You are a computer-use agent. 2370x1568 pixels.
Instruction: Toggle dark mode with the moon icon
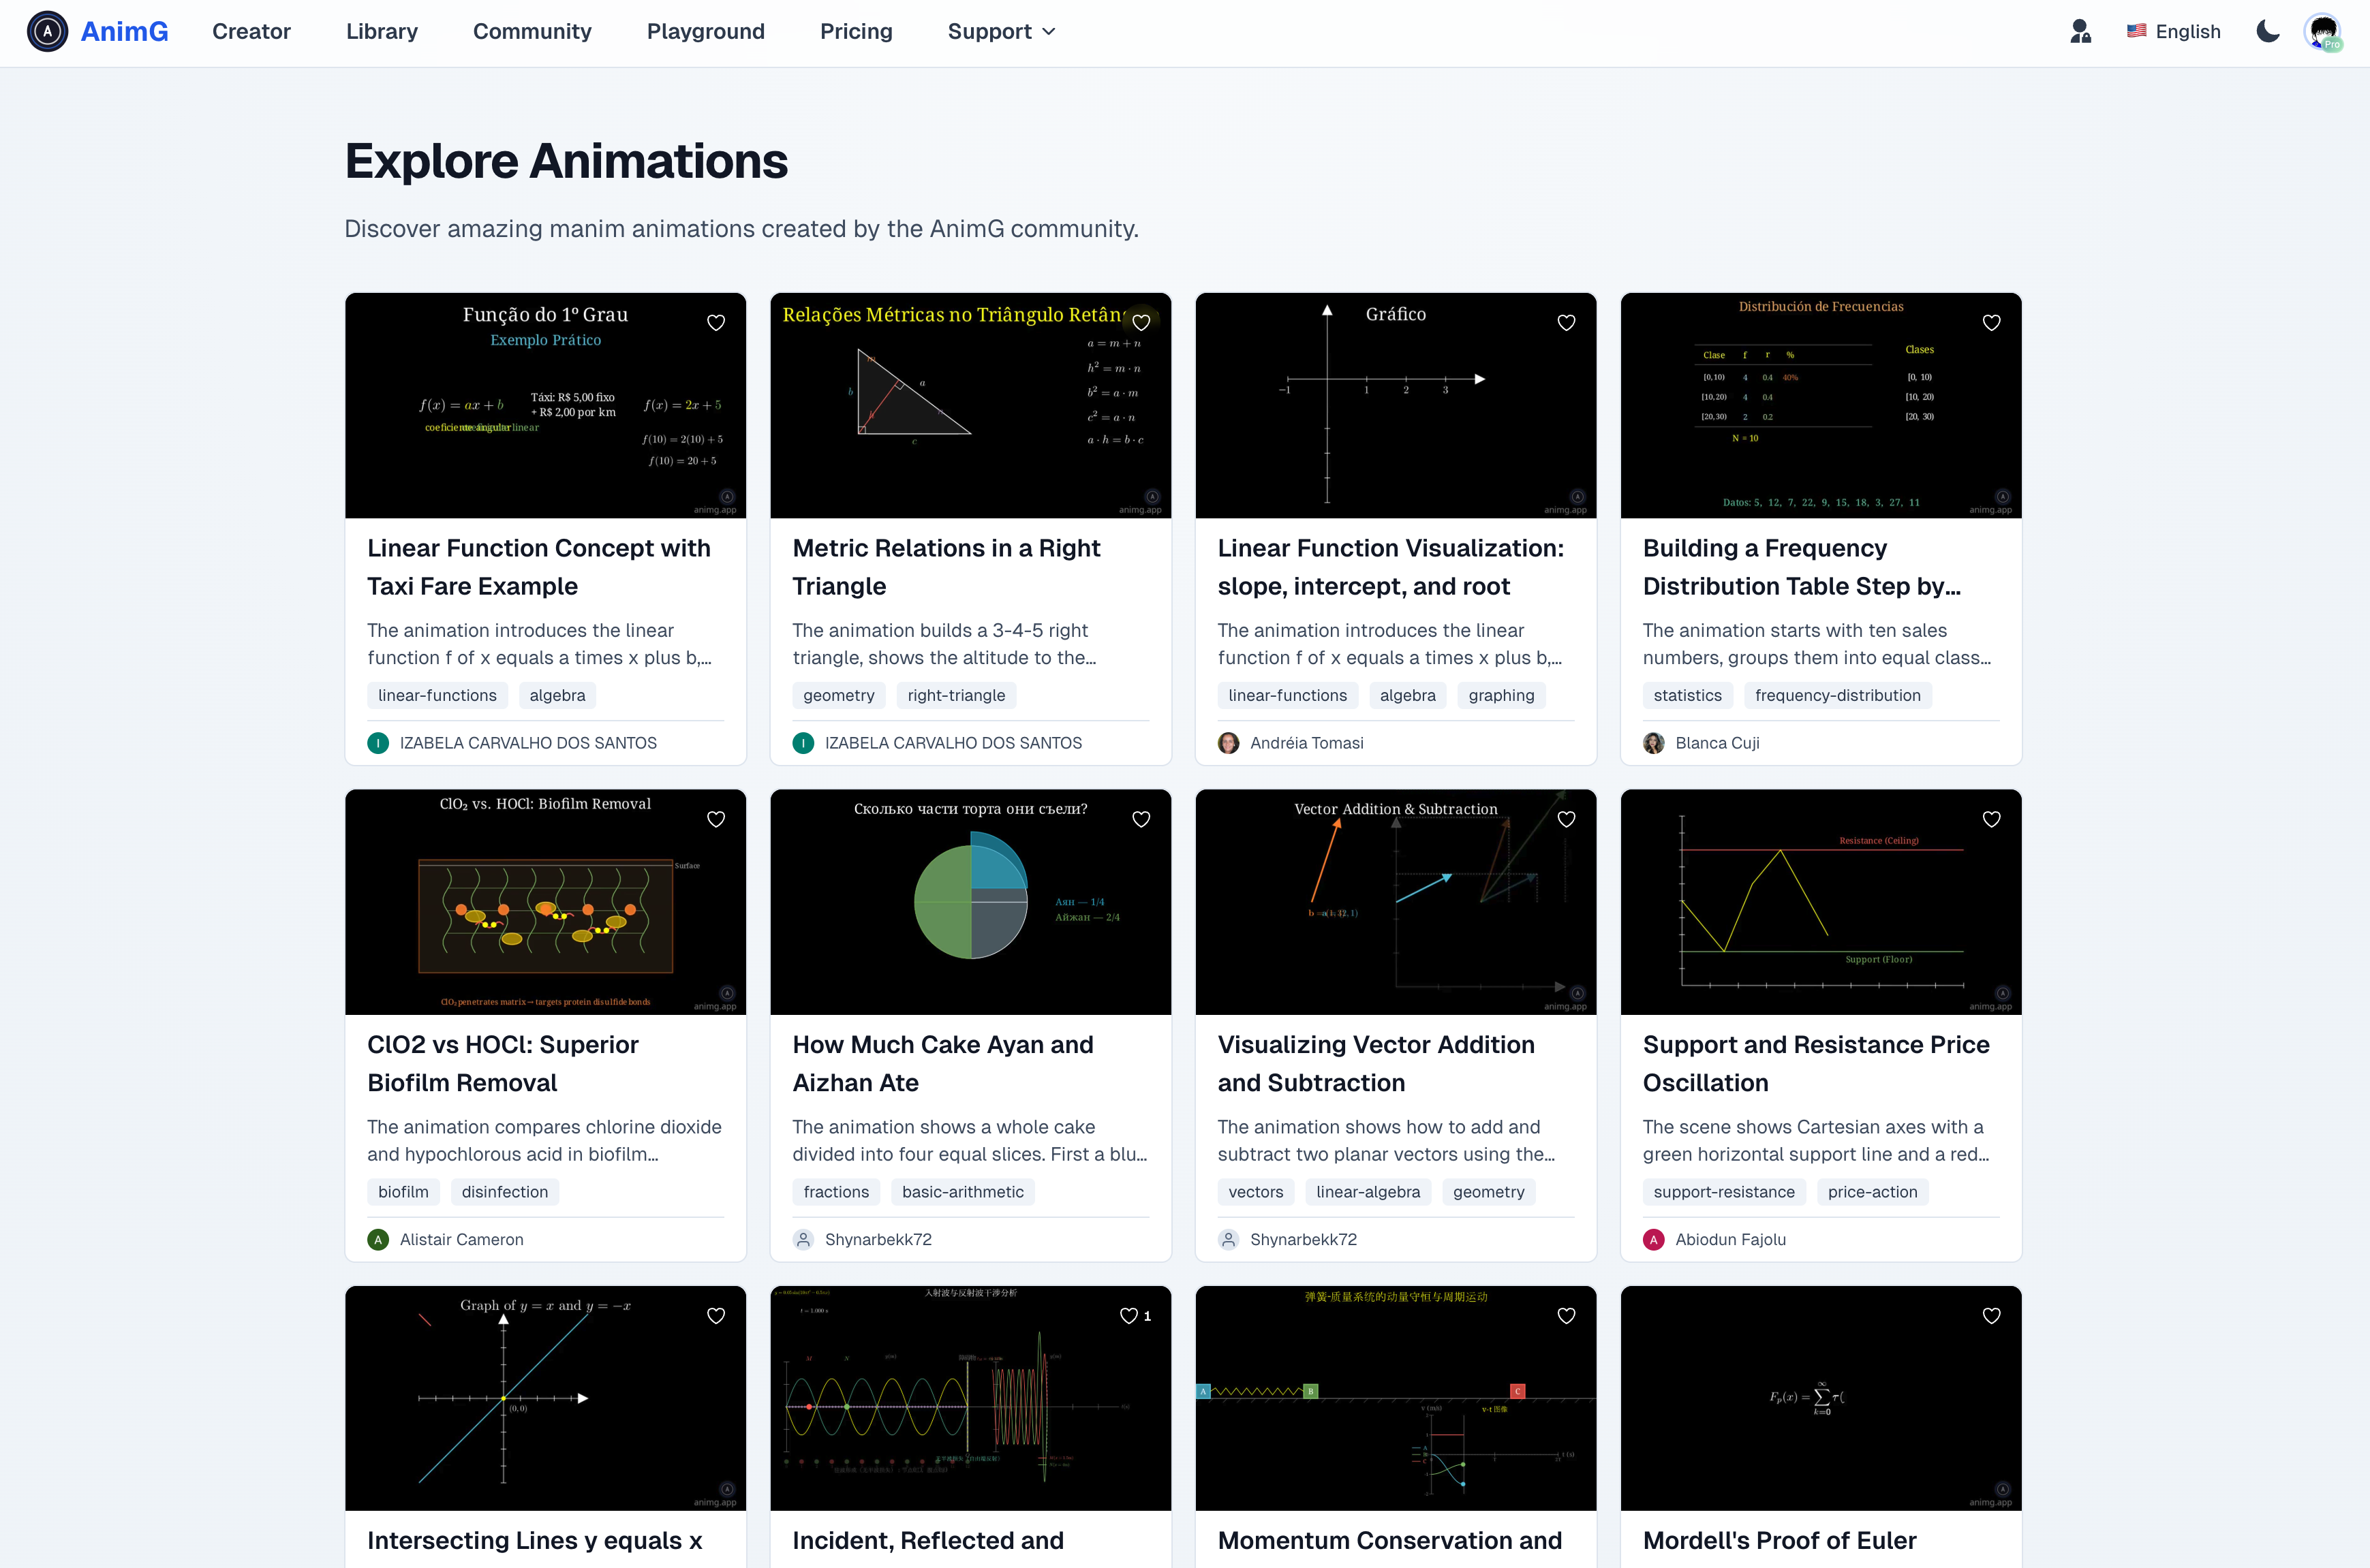point(2267,32)
